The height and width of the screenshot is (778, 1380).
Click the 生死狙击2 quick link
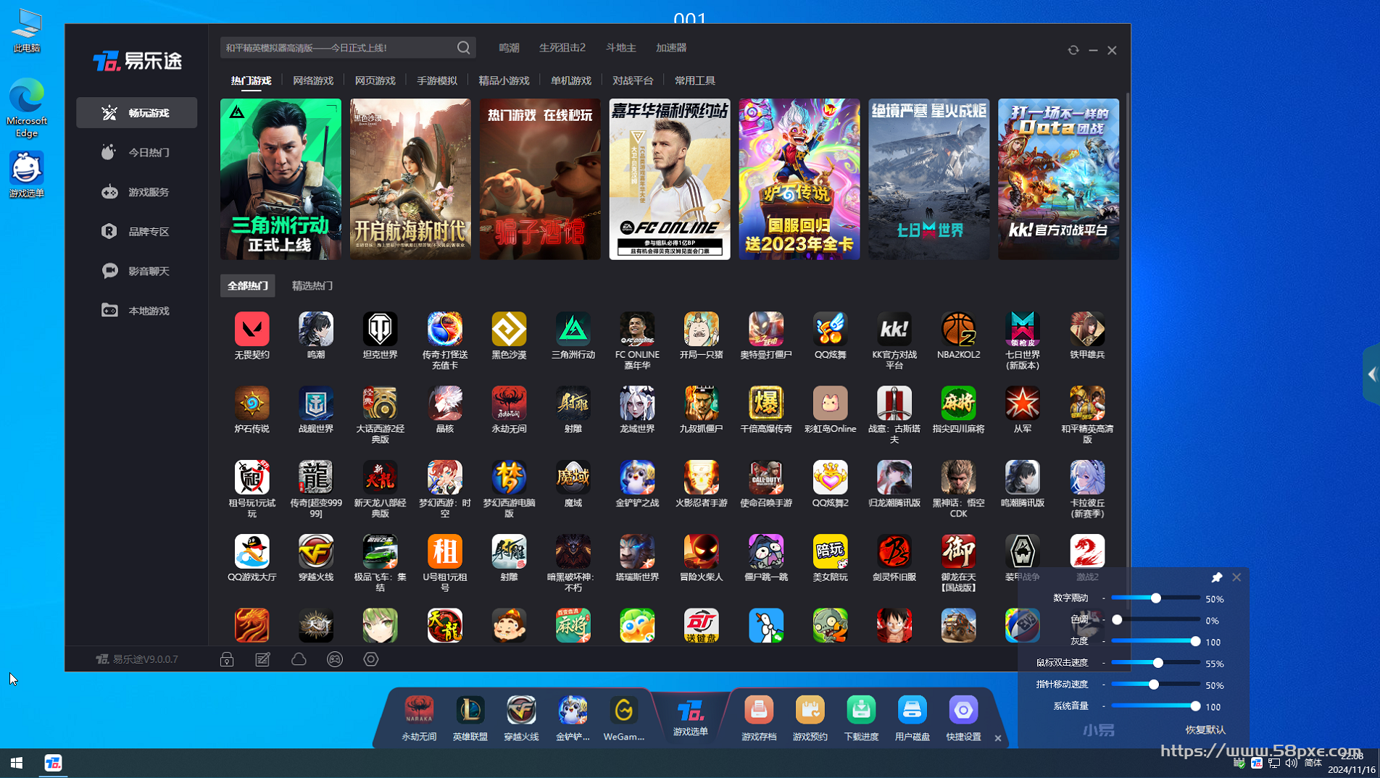click(562, 48)
